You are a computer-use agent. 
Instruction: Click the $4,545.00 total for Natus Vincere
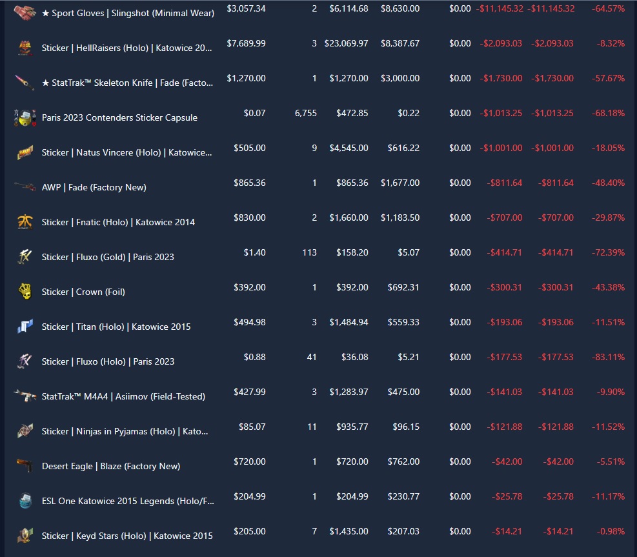pos(349,148)
